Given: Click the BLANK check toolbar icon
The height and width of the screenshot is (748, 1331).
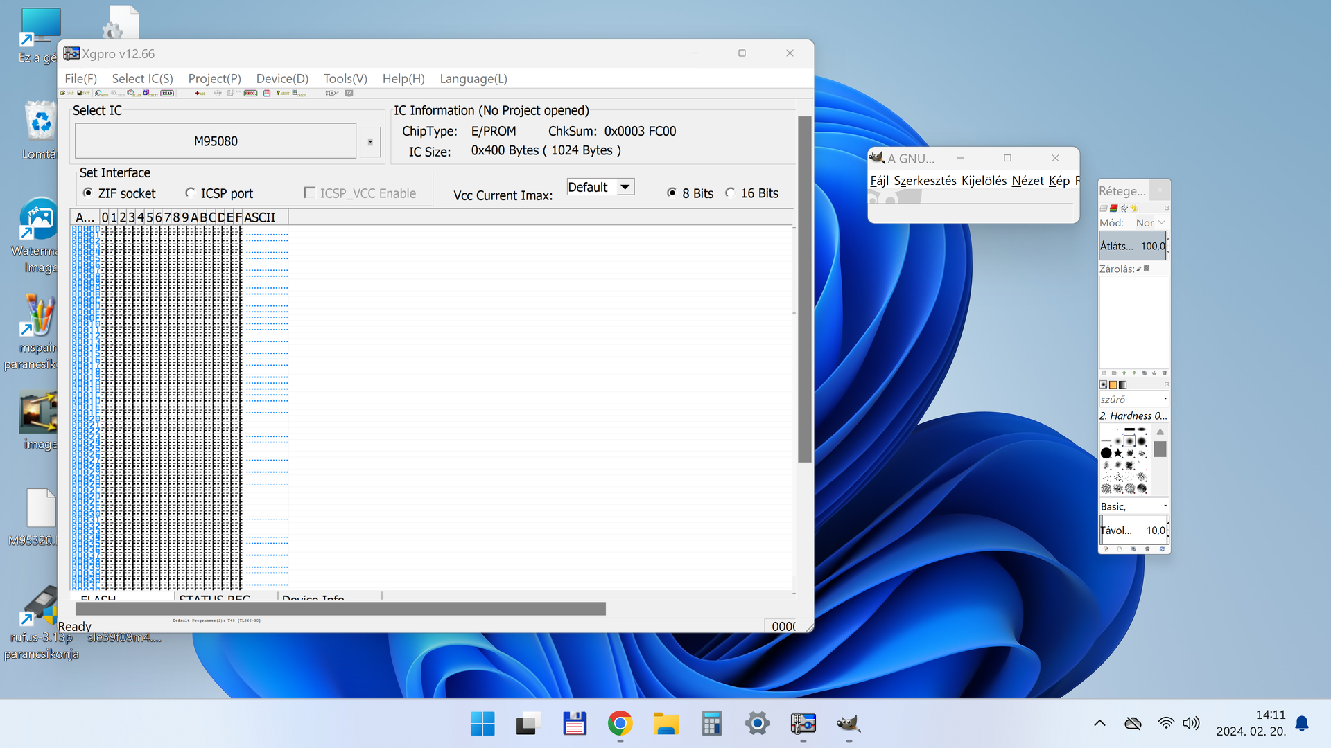Looking at the screenshot, I should tap(134, 93).
